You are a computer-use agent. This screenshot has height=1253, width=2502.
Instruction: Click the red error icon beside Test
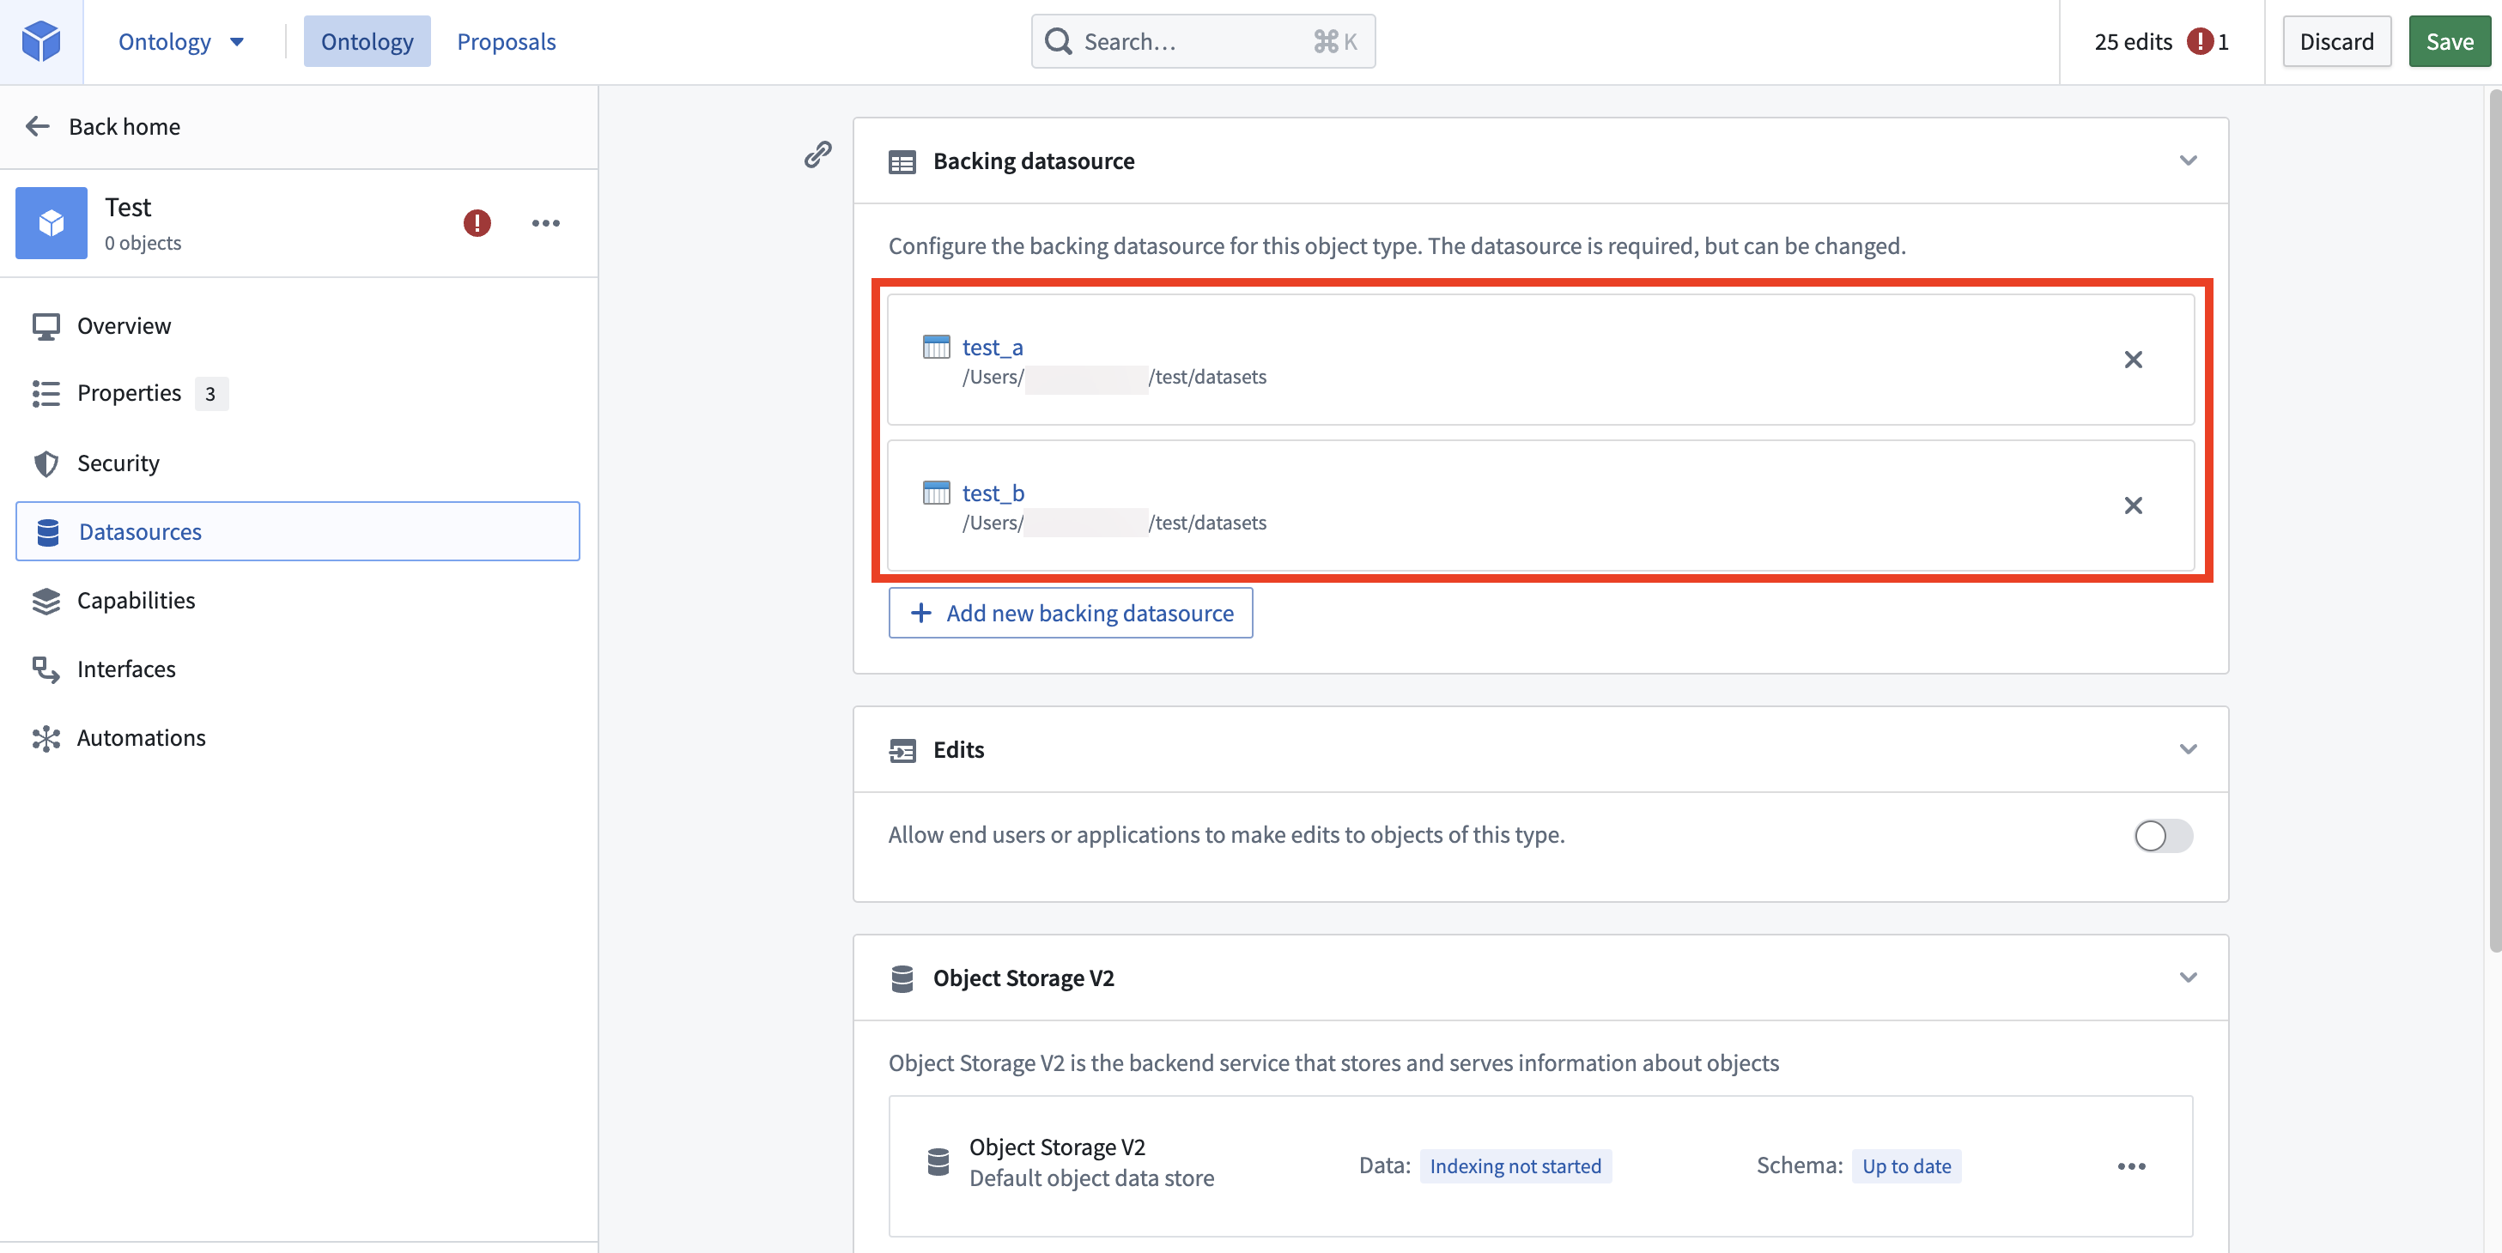477,222
